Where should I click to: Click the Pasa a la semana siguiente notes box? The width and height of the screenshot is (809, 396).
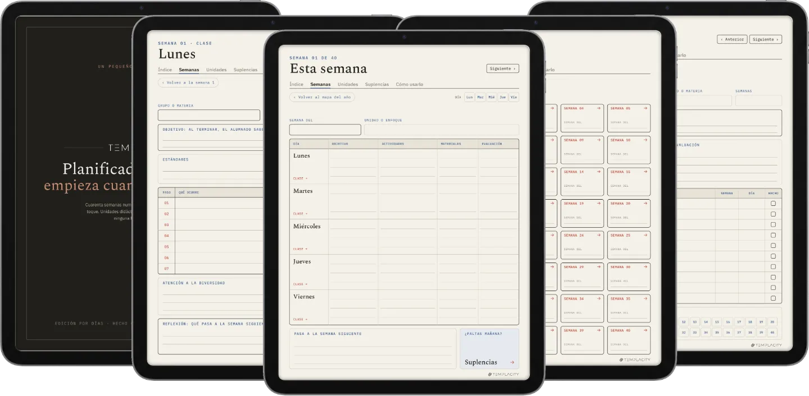pos(373,349)
